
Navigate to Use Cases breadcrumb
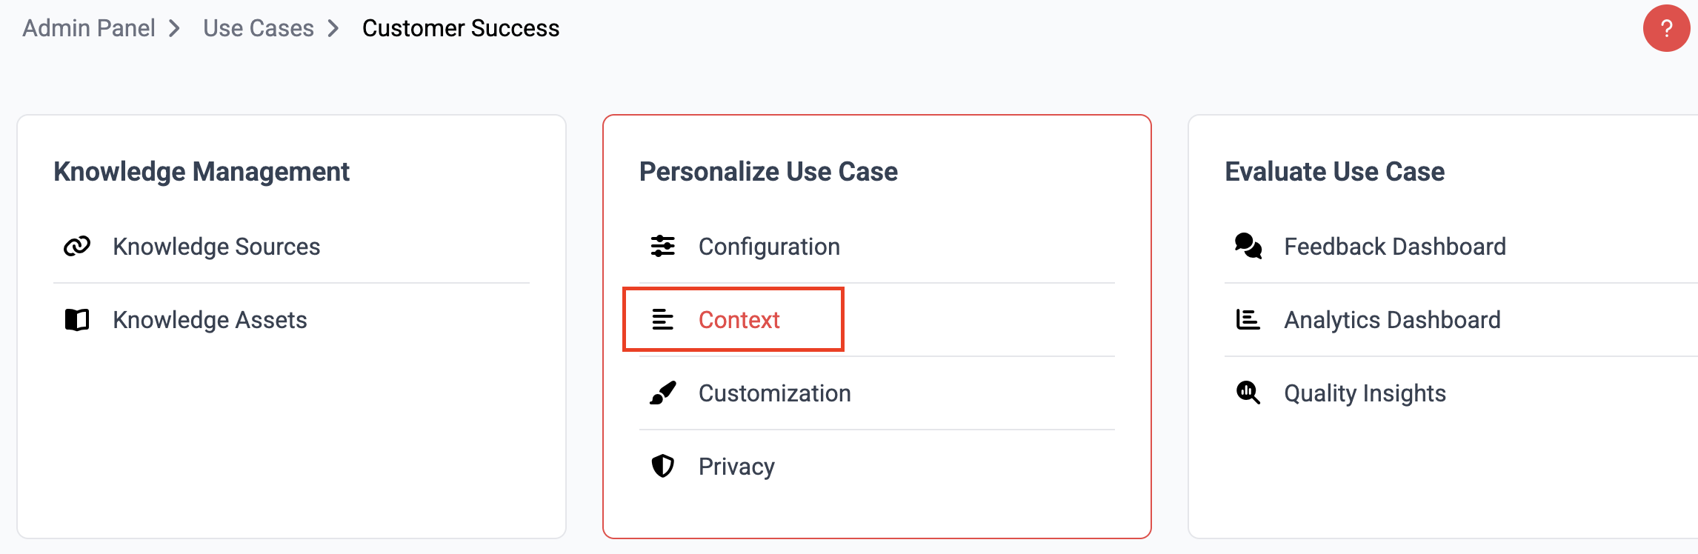(259, 28)
